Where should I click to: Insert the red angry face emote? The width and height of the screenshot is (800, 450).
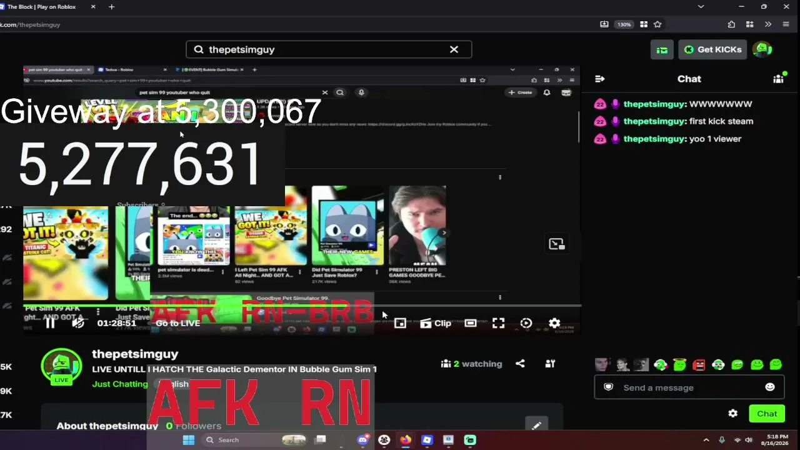pyautogui.click(x=699, y=364)
